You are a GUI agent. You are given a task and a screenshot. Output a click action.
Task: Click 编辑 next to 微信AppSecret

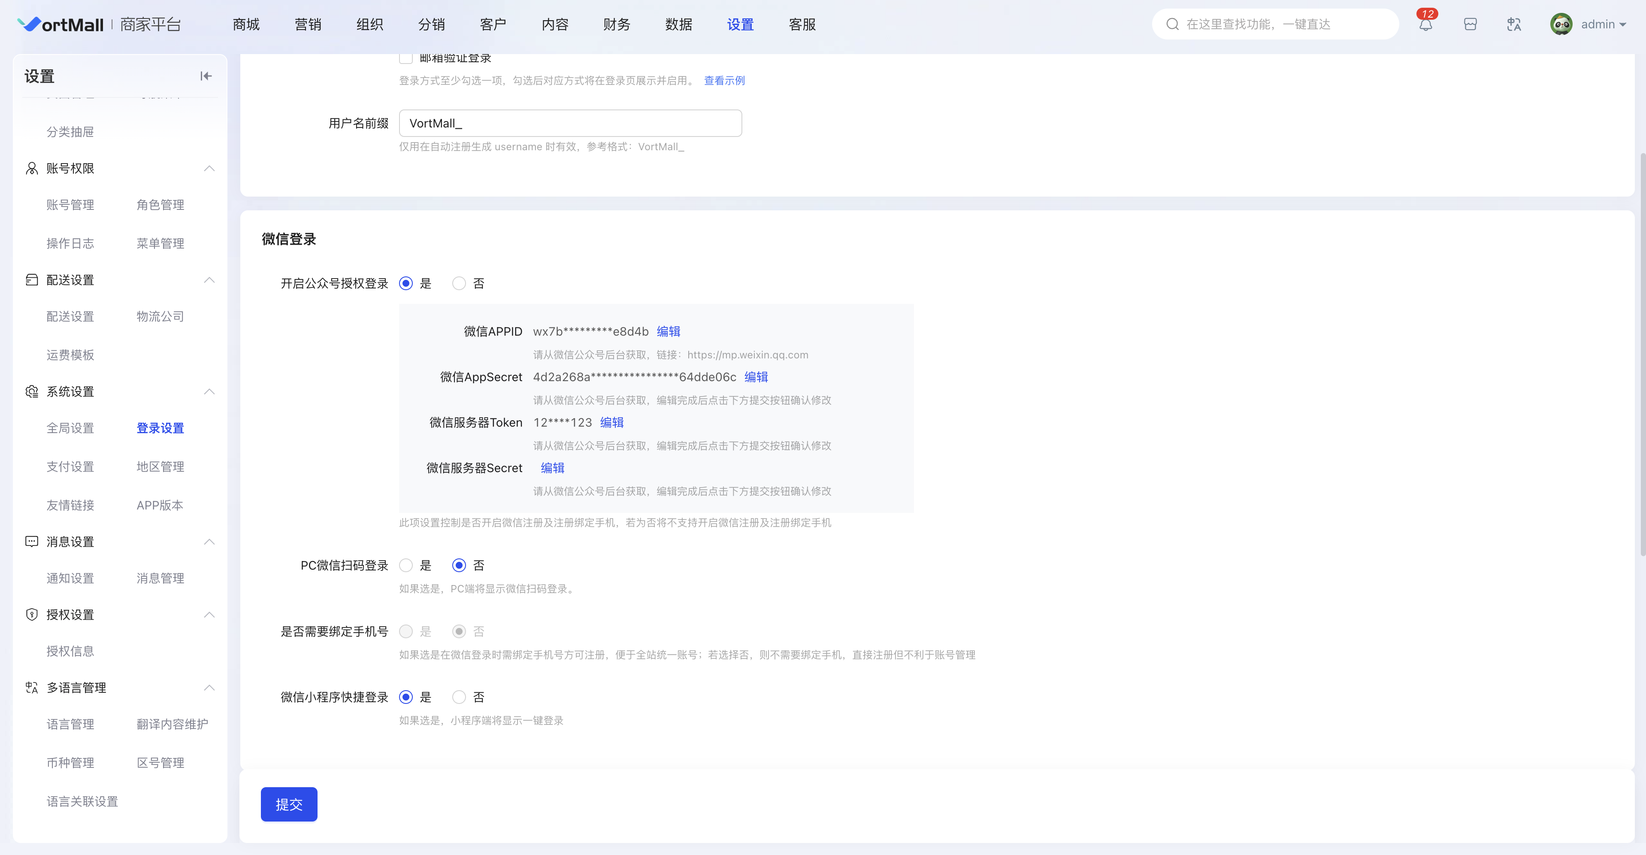click(756, 377)
